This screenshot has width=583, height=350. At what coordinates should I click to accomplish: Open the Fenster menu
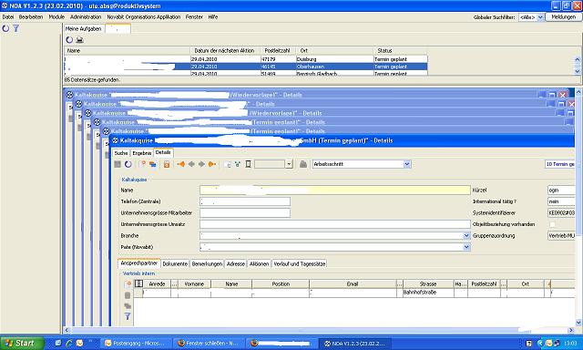point(194,17)
